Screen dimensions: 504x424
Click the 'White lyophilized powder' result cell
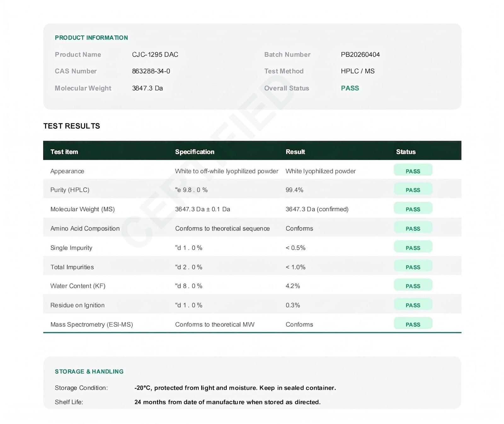320,171
